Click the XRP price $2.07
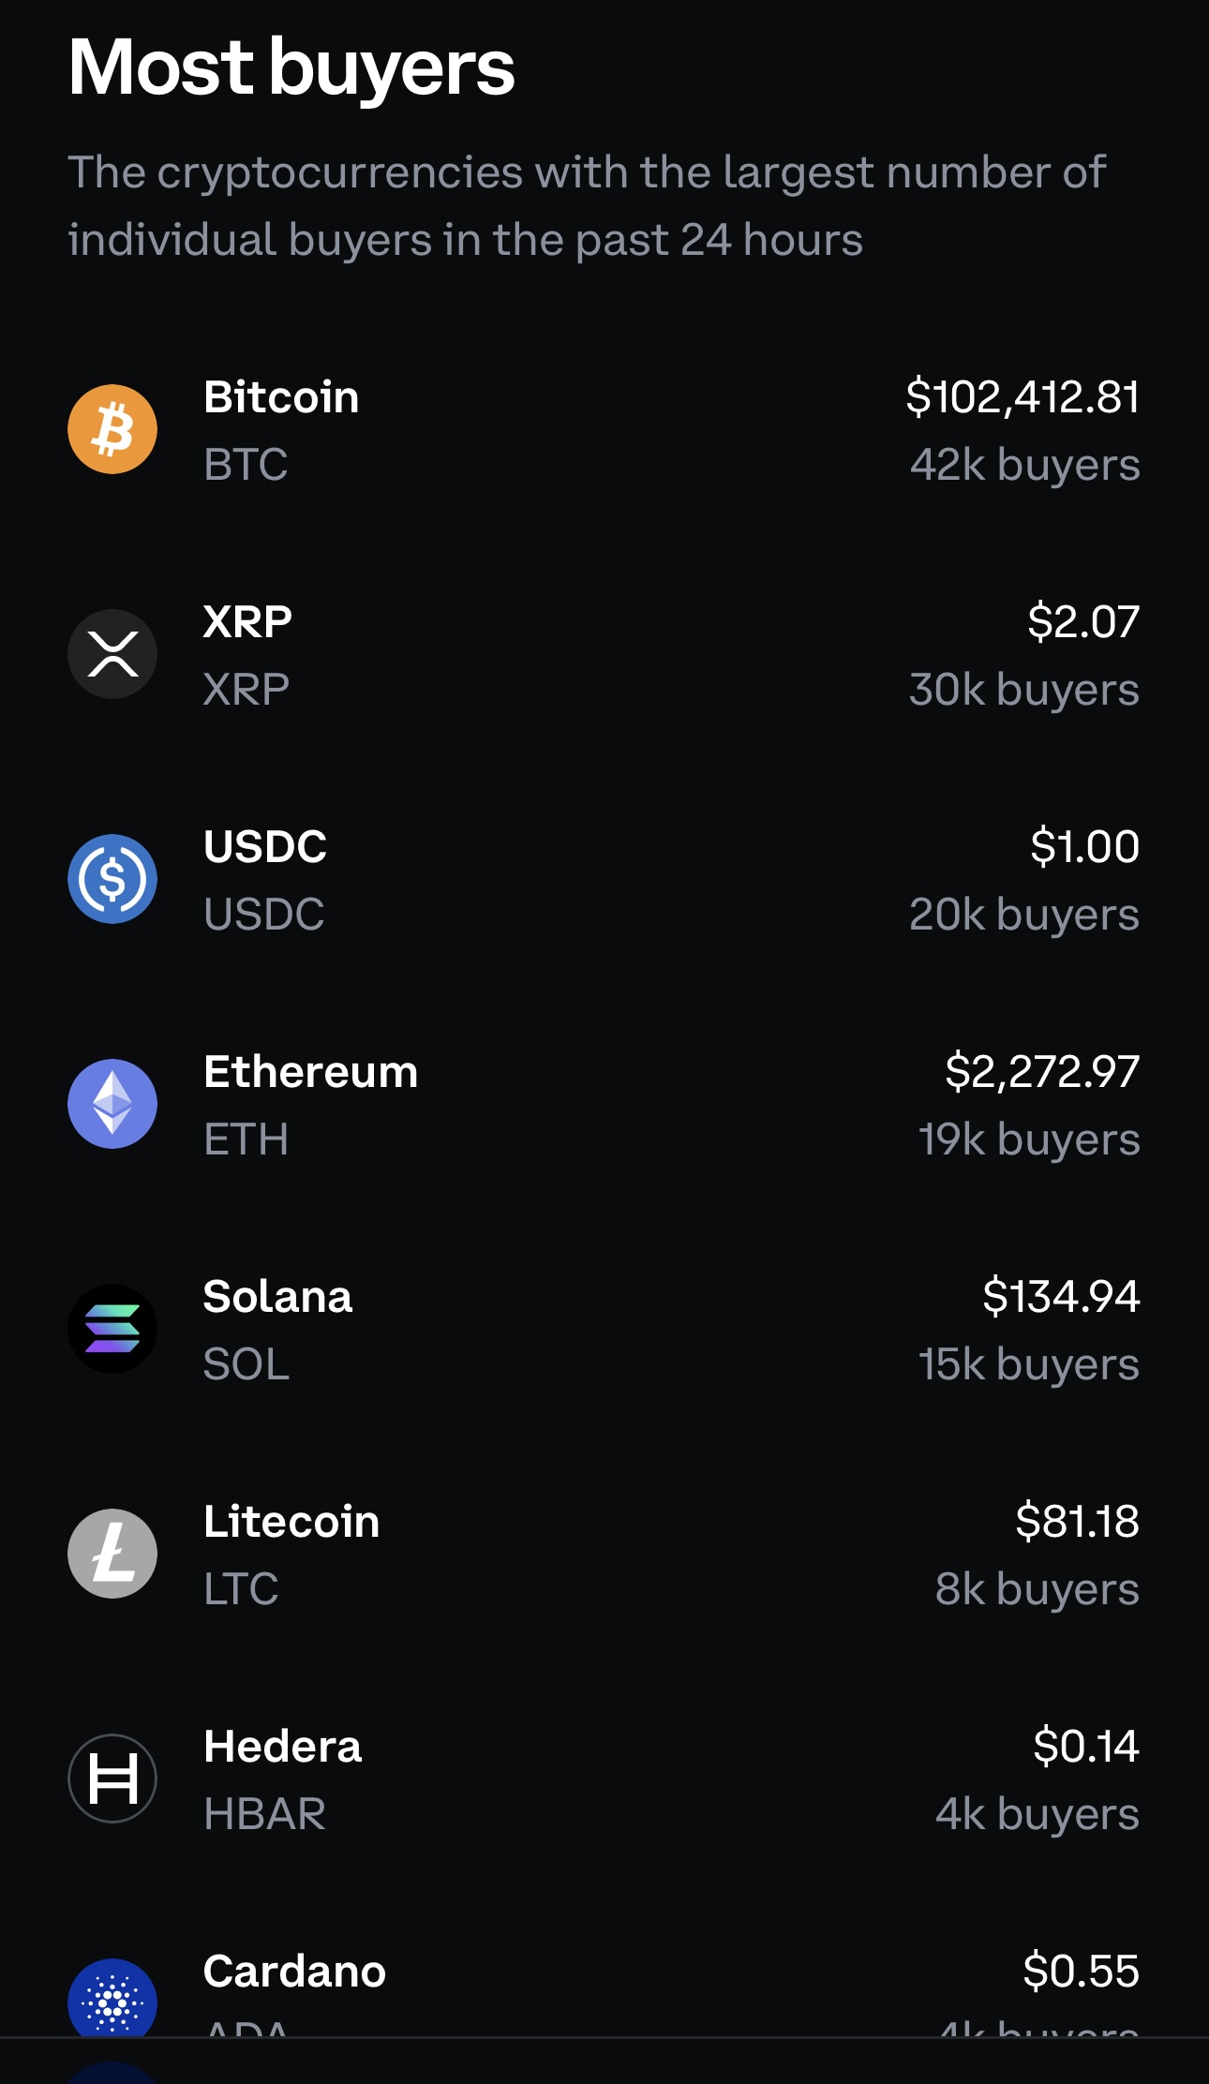The width and height of the screenshot is (1209, 2084). [1083, 622]
